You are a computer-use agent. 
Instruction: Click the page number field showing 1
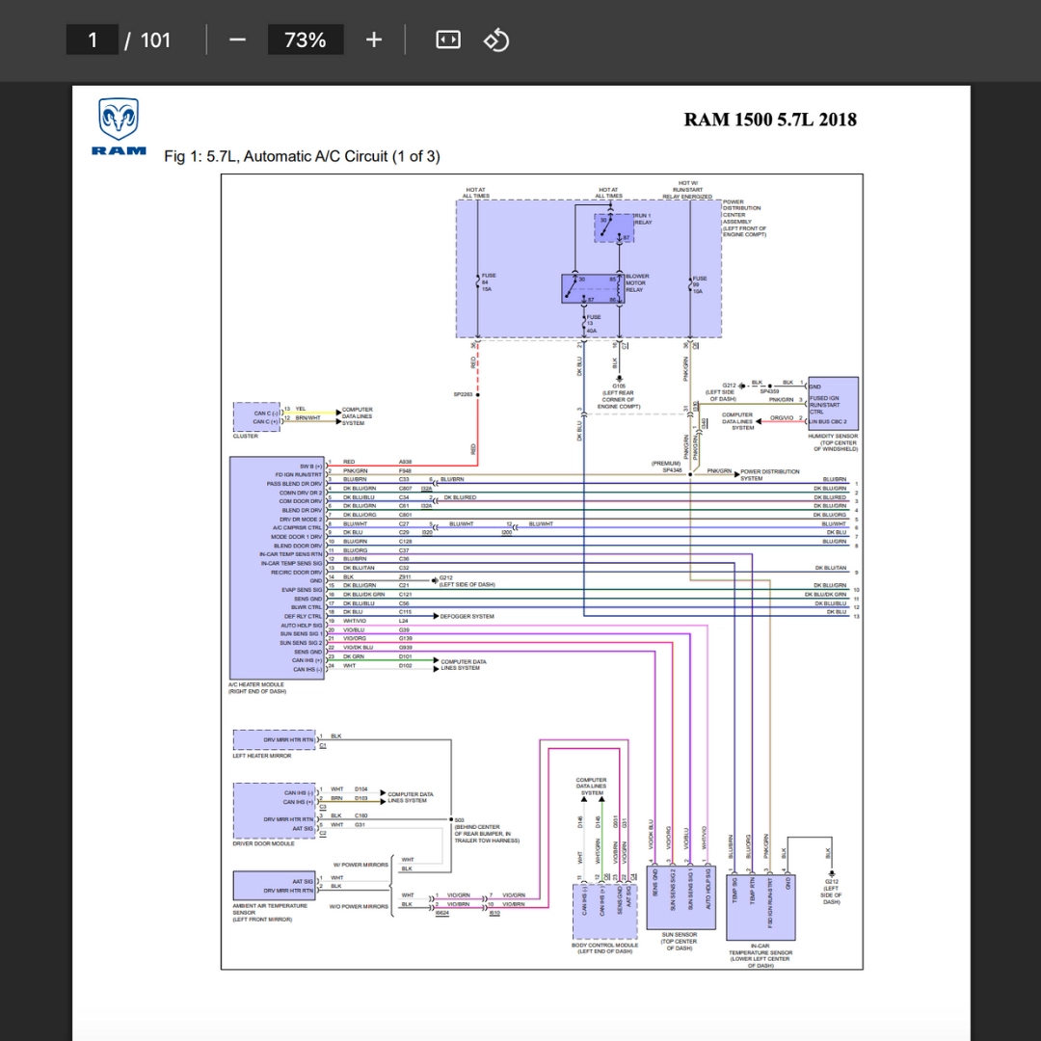point(93,40)
